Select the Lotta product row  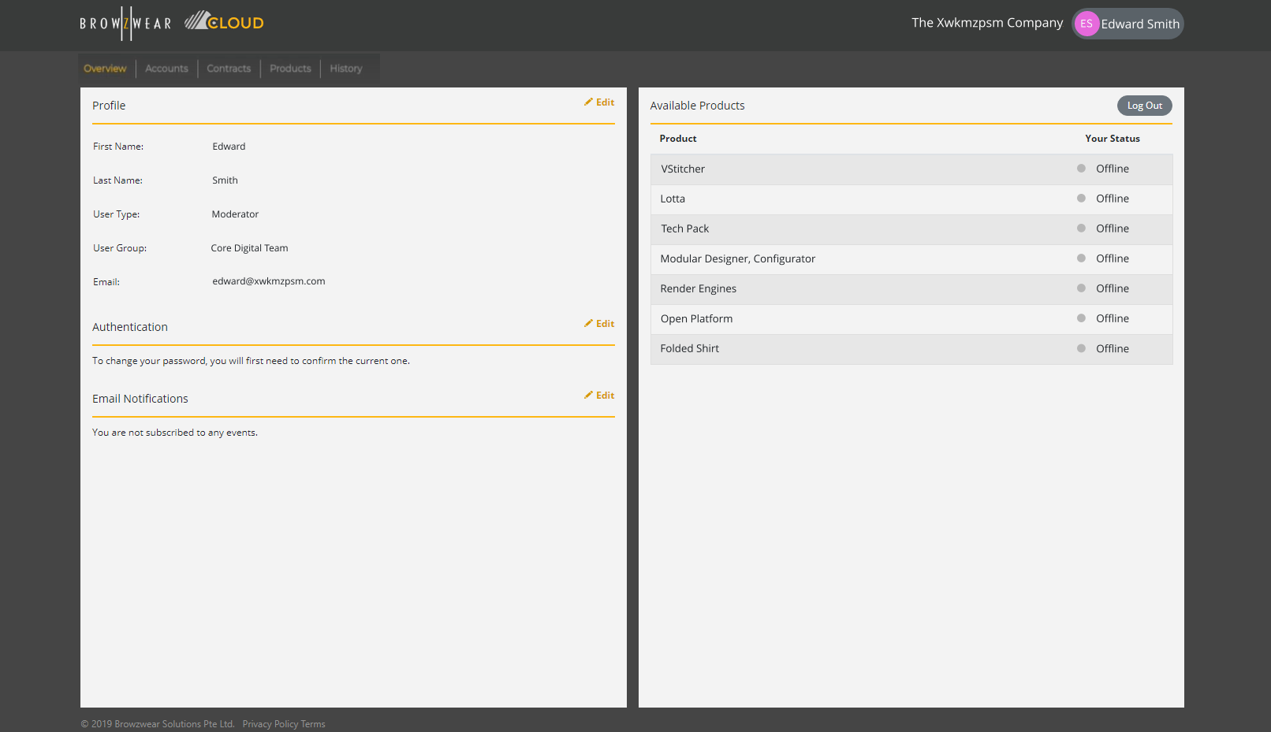point(911,199)
